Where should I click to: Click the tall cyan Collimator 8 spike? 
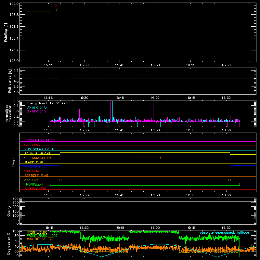(x=113, y=111)
